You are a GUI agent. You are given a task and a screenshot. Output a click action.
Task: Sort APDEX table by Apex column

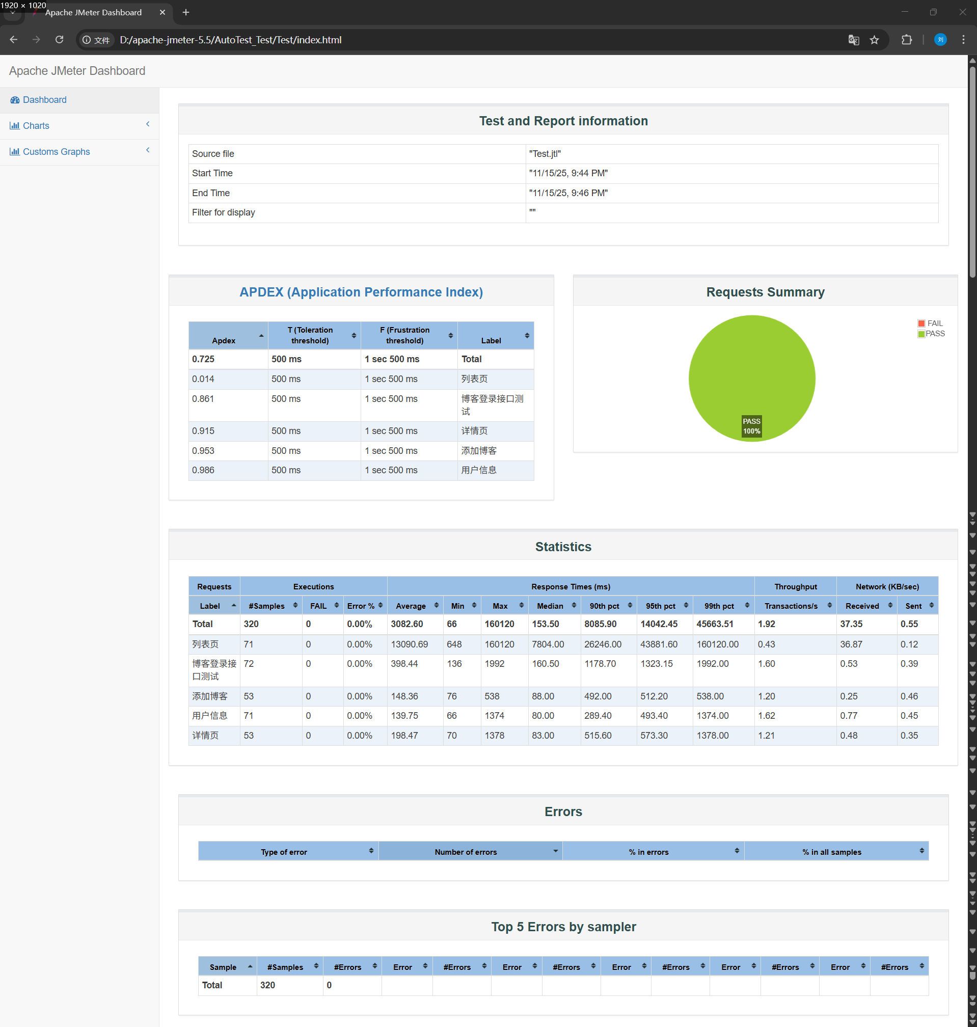click(228, 335)
